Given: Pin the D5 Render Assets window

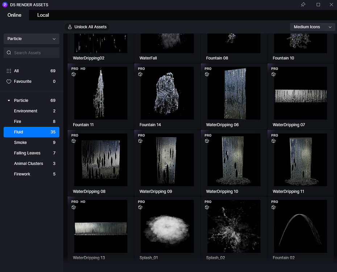Looking at the screenshot, I should 303,4.
